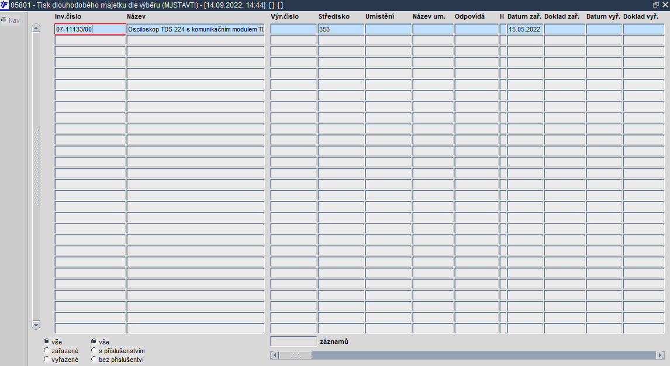Viewport: 670px width, 366px height.
Task: Click the 'Datum vyř.' column header
Action: (603, 16)
